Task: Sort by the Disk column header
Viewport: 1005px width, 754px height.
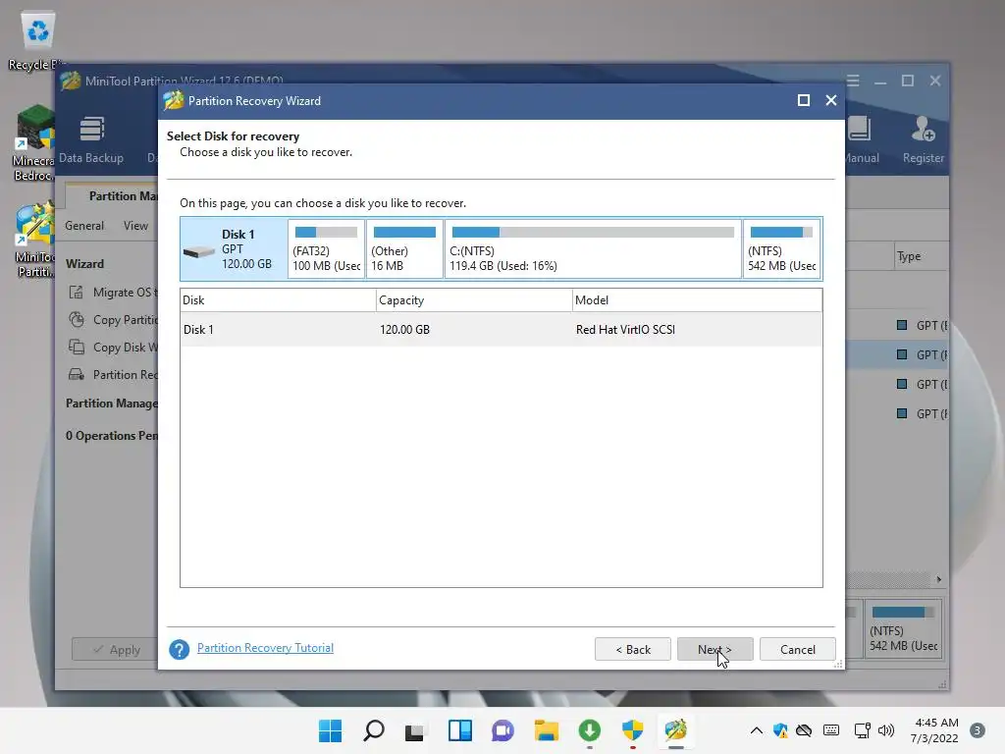Action: click(x=278, y=300)
